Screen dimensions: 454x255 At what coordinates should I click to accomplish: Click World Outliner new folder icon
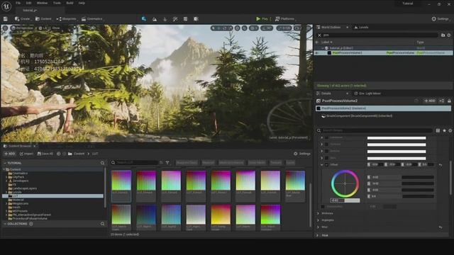pos(443,35)
